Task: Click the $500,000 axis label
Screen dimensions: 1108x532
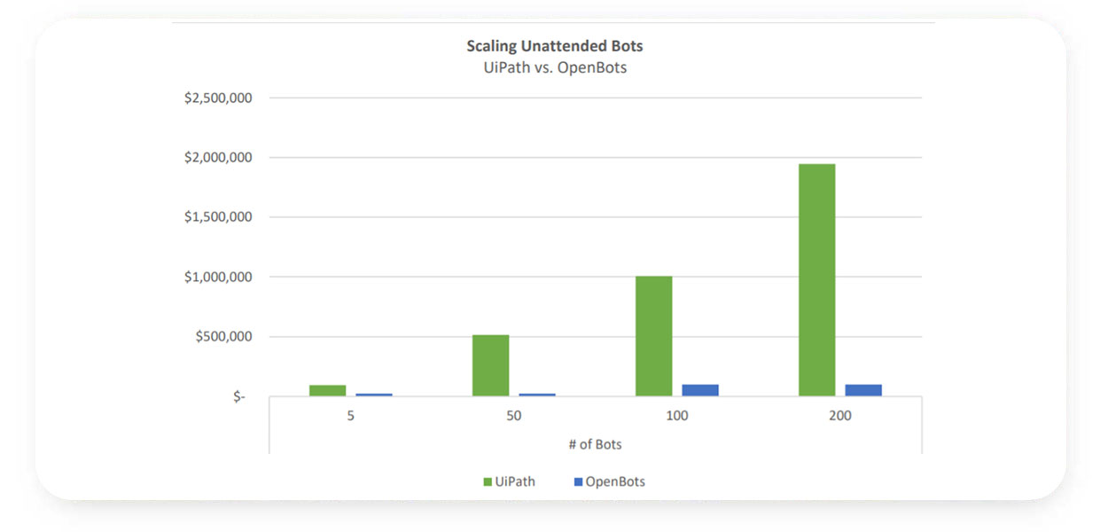Action: point(225,337)
